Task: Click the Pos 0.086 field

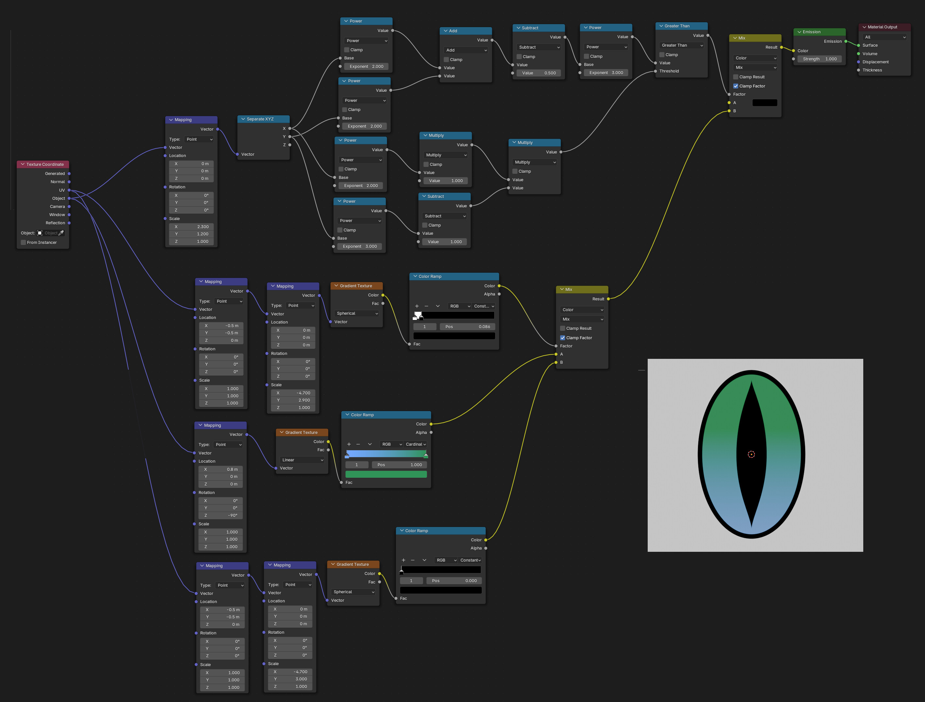Action: (x=467, y=327)
